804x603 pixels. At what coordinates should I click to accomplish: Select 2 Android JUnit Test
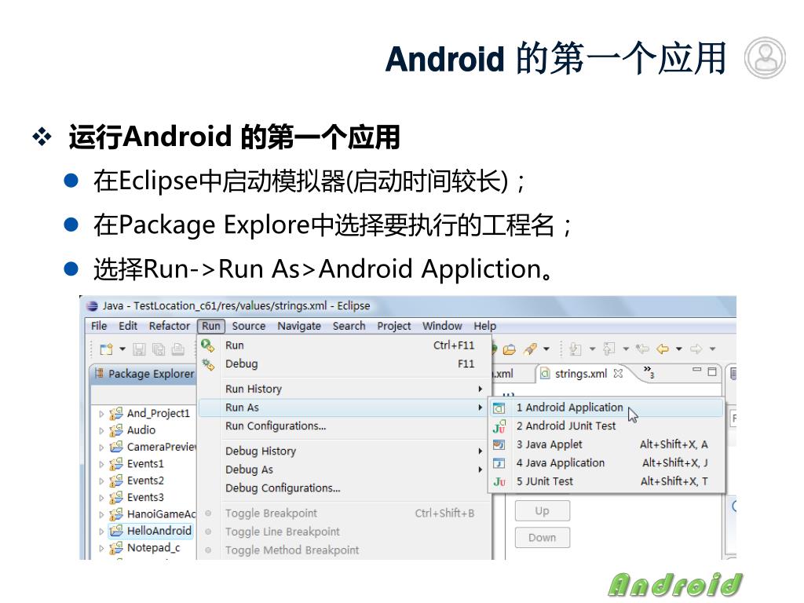pyautogui.click(x=606, y=426)
